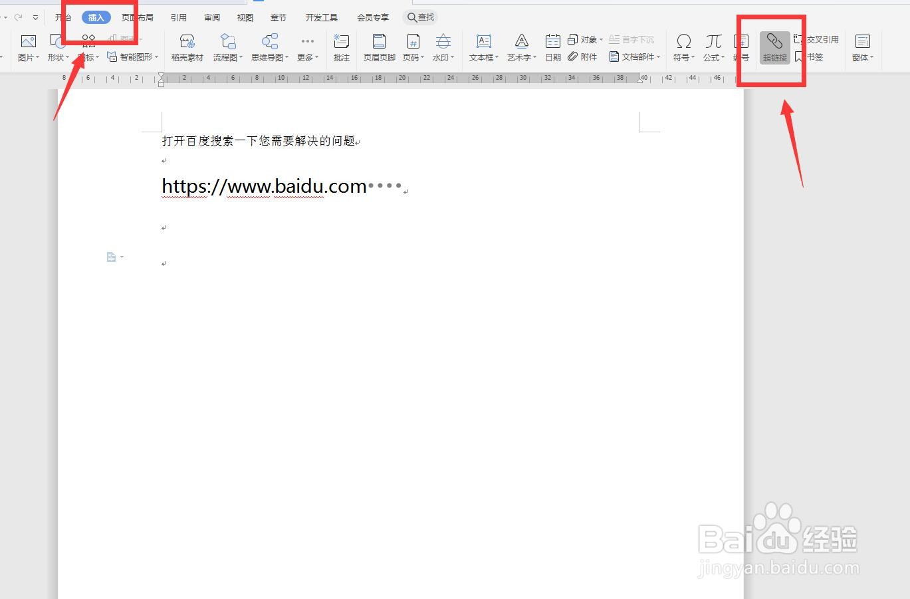910x599 pixels.
Task: Click the floating page layout icon in left margin
Action: (111, 257)
